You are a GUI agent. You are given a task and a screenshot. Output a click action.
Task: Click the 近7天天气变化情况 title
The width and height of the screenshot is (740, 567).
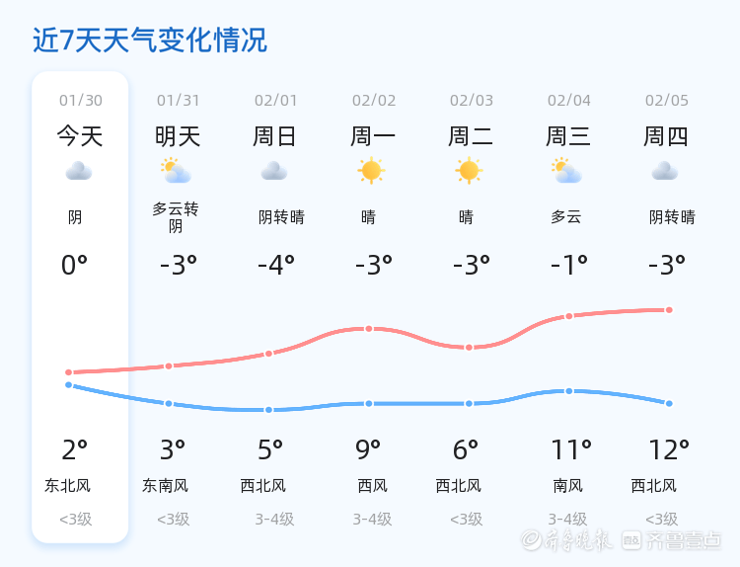(x=150, y=40)
